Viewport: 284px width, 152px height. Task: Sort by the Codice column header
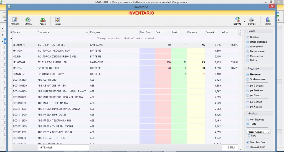(x=25, y=32)
